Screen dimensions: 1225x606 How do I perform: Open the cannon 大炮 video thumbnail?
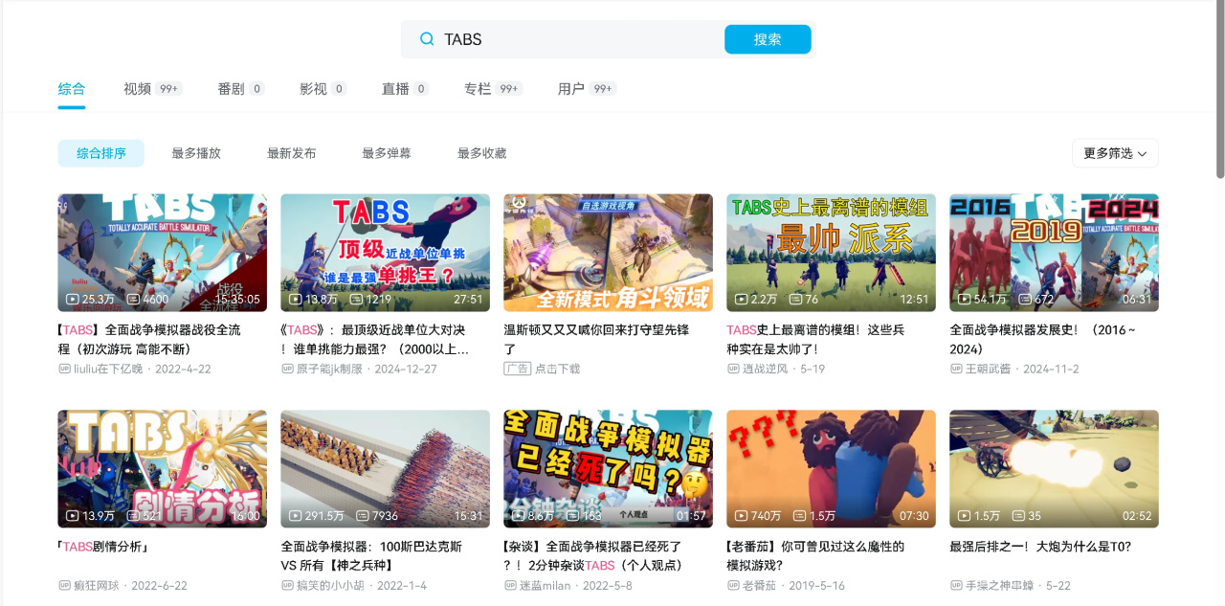pos(1055,469)
